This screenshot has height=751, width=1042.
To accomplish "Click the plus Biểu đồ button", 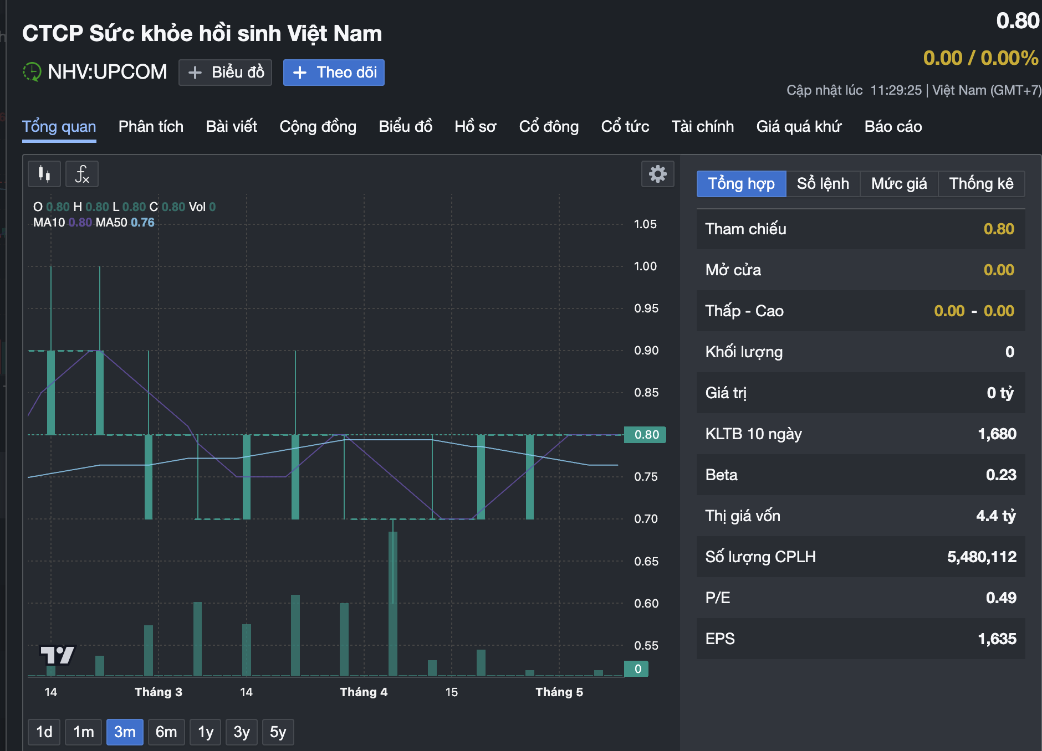I will [225, 73].
